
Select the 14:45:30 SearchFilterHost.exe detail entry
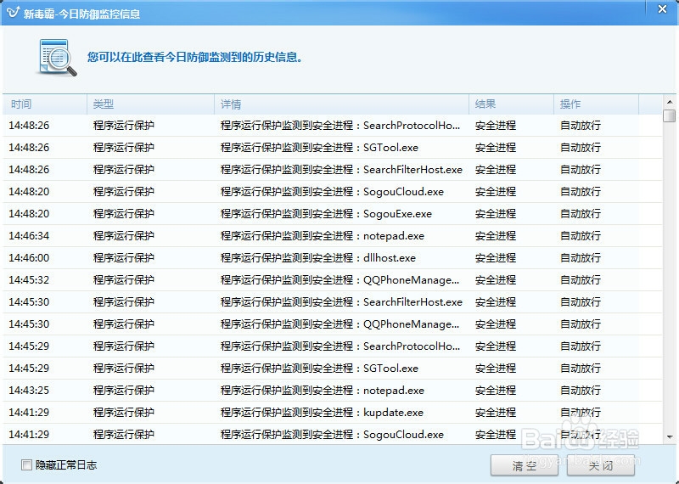341,302
